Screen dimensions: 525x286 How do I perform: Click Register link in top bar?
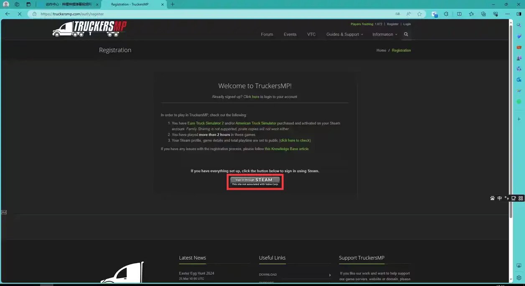coord(393,24)
